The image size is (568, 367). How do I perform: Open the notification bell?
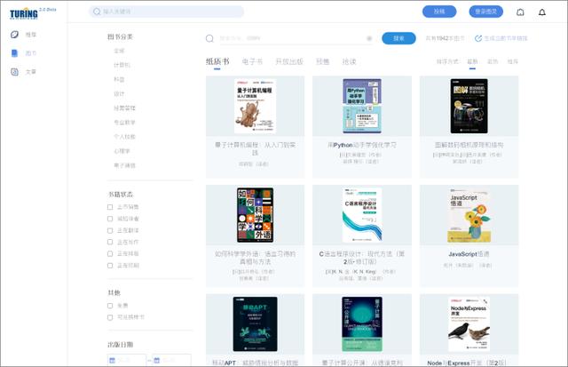pos(542,12)
